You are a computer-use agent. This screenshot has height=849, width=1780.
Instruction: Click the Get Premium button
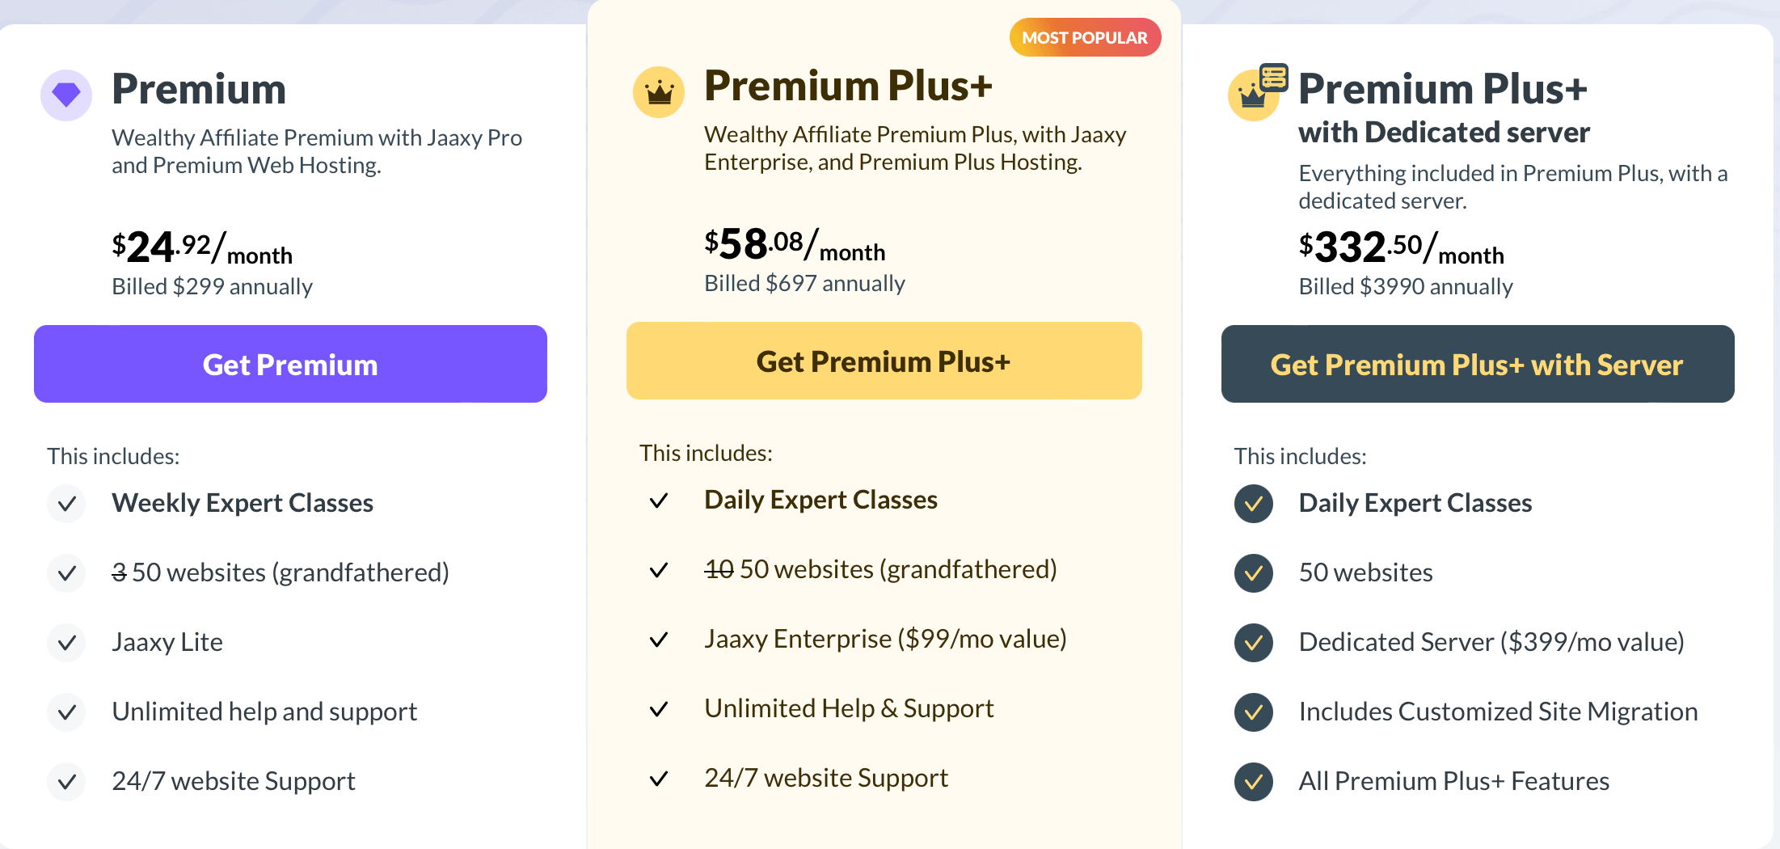[x=290, y=364]
